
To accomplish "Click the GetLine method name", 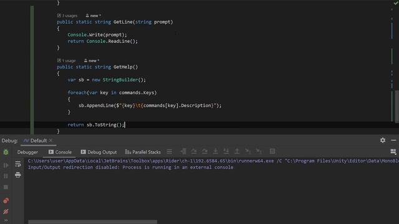I will coord(123,22).
